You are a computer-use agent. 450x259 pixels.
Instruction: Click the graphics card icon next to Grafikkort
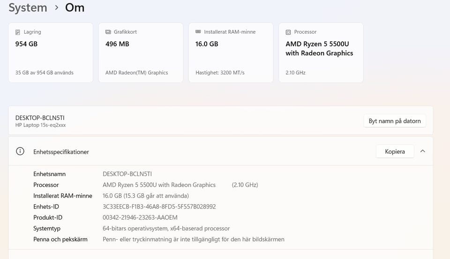[108, 32]
